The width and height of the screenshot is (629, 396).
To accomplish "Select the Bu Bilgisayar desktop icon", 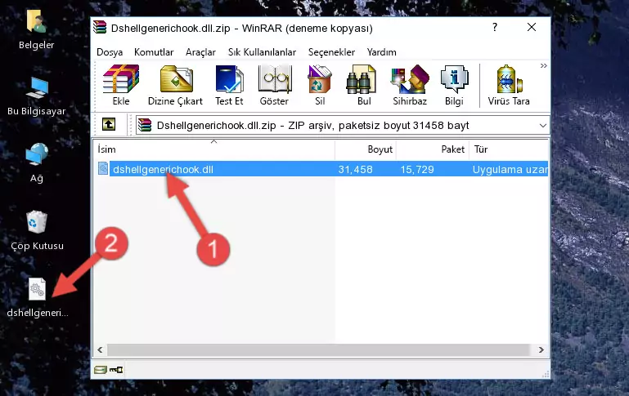I will pos(37,96).
